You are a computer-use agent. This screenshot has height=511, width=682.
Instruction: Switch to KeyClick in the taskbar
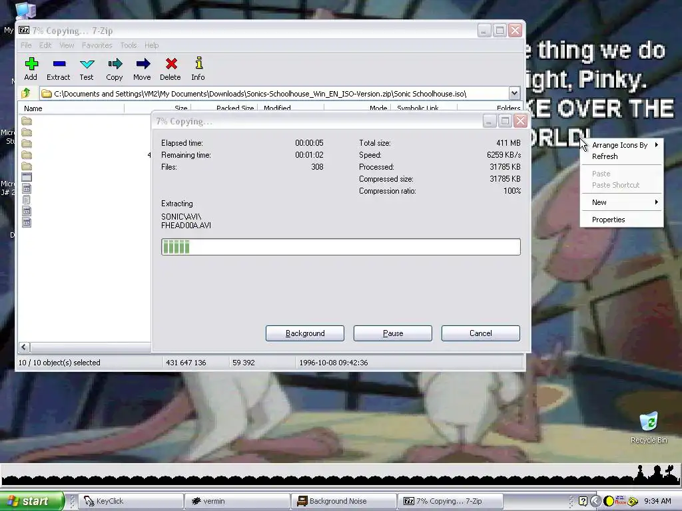click(131, 501)
